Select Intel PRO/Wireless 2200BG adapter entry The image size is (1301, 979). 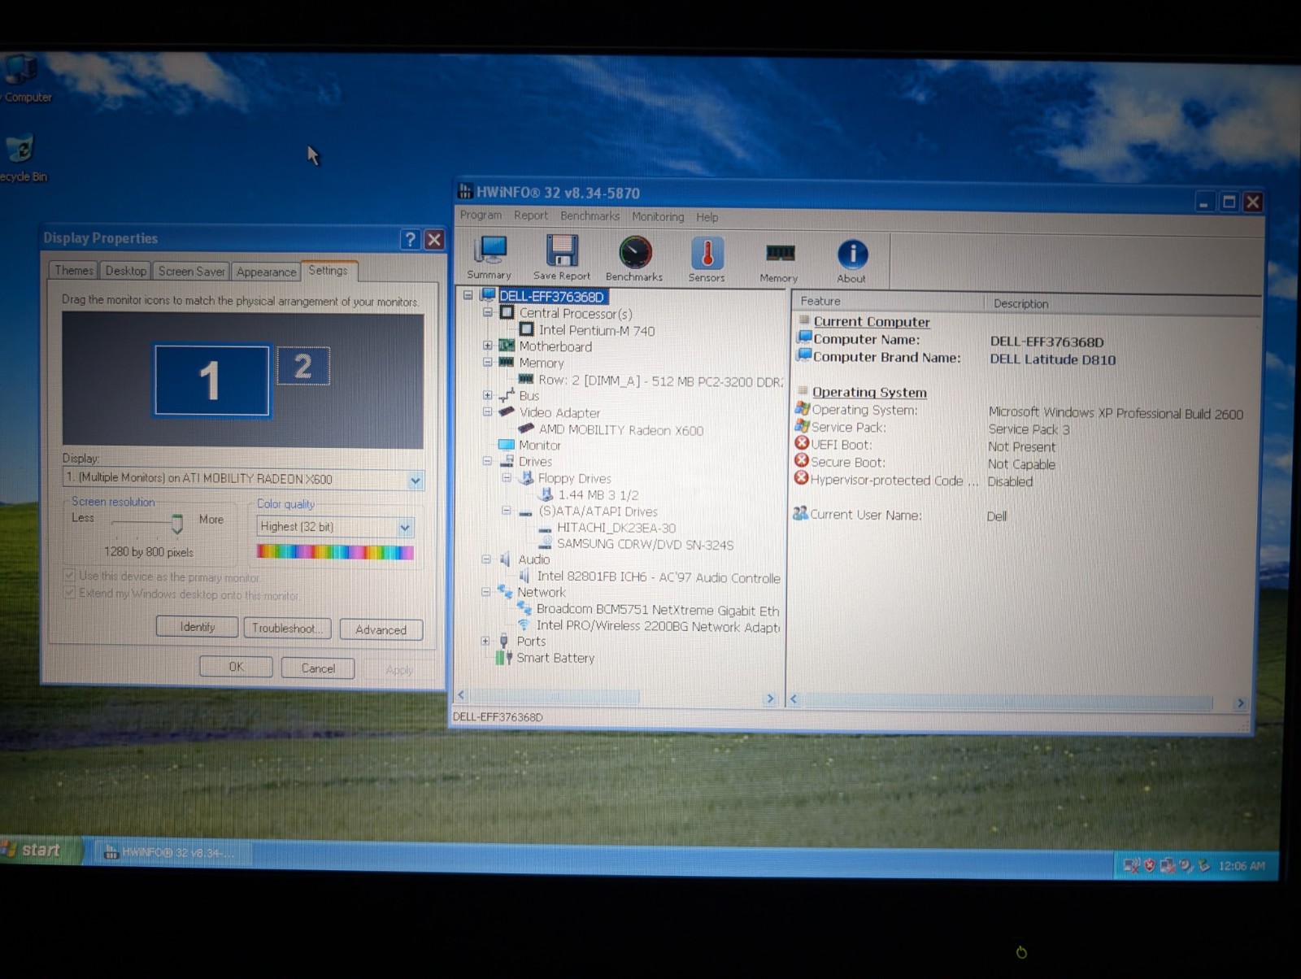pos(658,626)
